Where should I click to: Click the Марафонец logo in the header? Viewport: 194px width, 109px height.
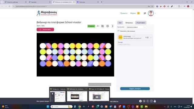[47, 13]
